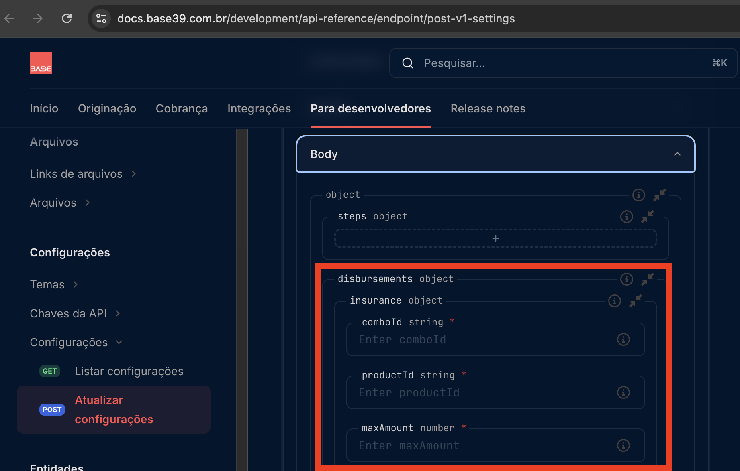
Task: Click info icon beside disbursements object
Action: point(626,279)
